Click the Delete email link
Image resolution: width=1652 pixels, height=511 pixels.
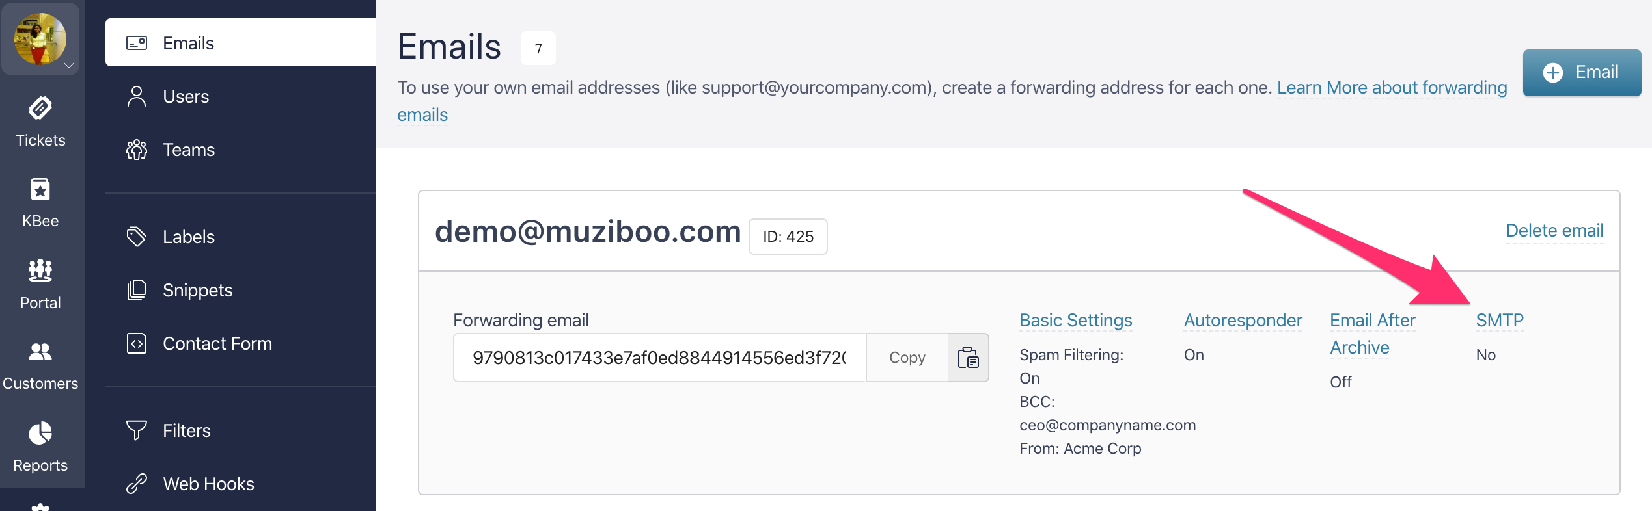(x=1554, y=230)
